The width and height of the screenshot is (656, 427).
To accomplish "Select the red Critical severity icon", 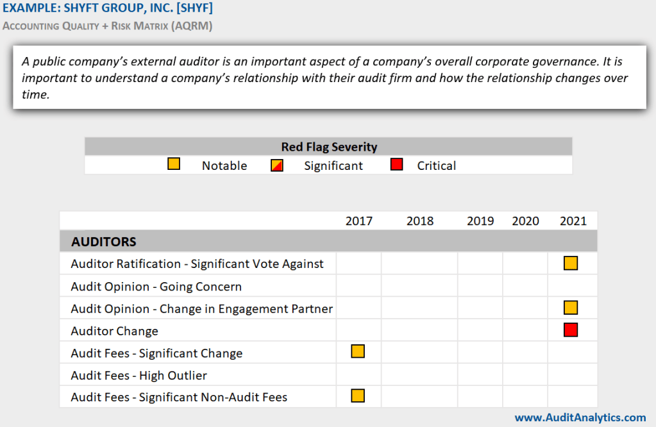I will point(396,163).
